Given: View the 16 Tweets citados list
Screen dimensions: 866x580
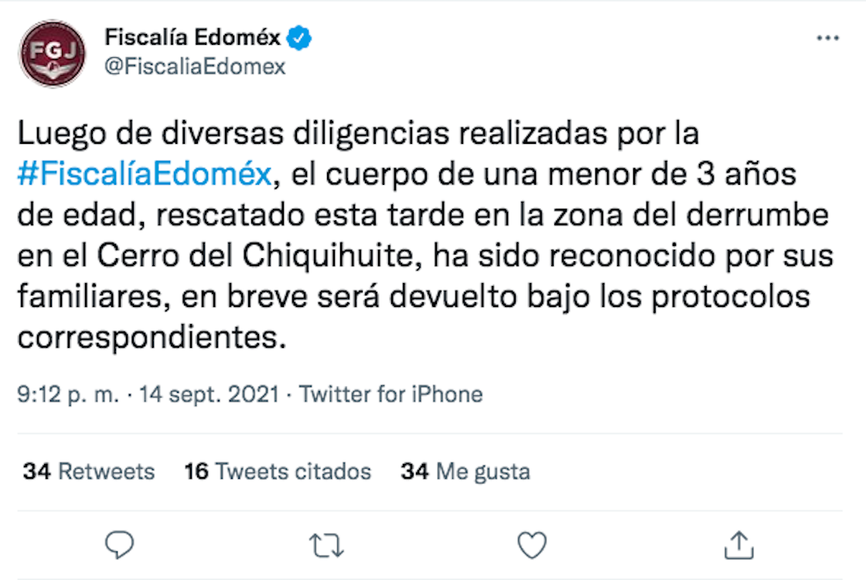Looking at the screenshot, I should click(x=278, y=471).
